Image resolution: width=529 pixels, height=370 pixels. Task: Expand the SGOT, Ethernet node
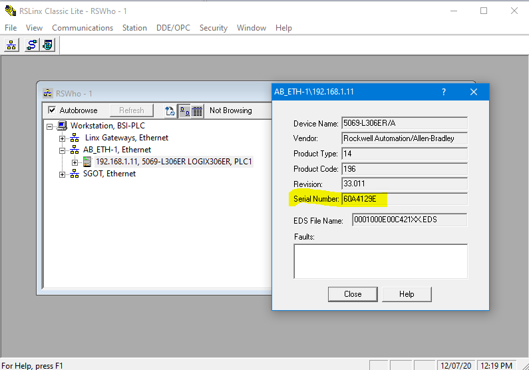click(63, 174)
